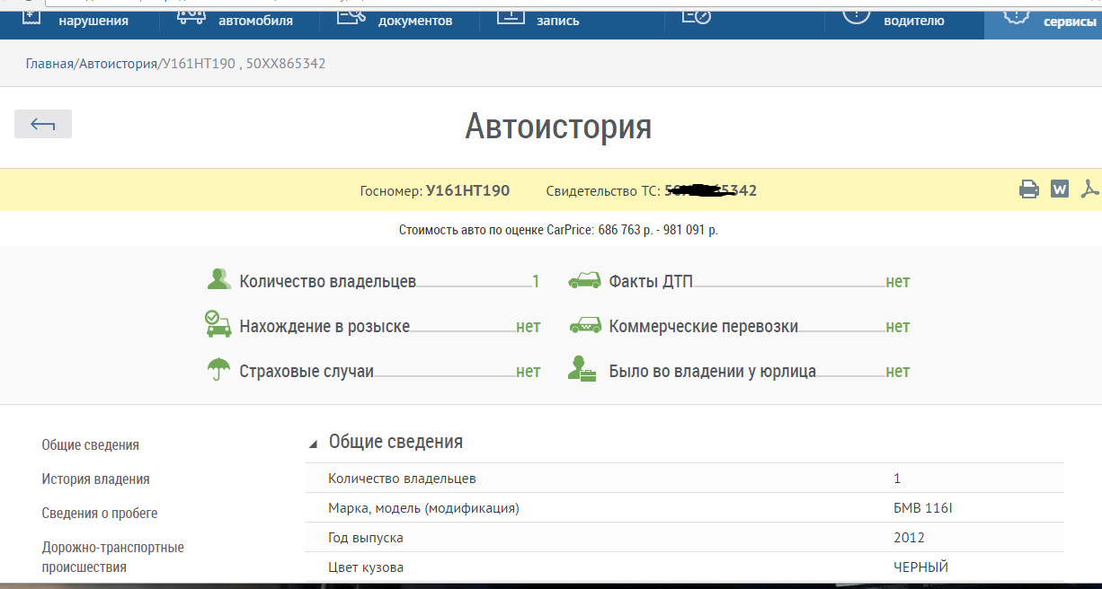Click the back arrow button
1102x589 pixels.
43,124
